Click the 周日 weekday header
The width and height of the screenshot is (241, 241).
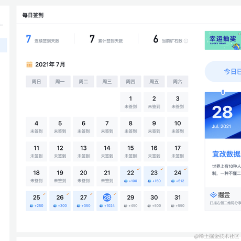[x=36, y=82]
